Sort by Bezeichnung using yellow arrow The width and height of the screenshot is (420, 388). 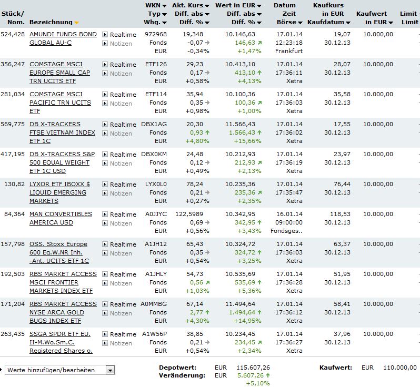77,23
